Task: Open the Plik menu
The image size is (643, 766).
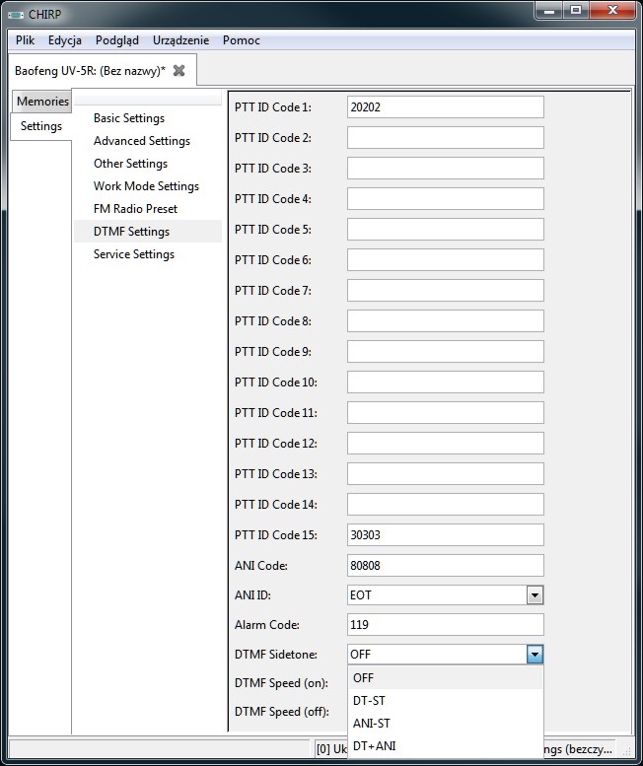Action: (x=25, y=40)
